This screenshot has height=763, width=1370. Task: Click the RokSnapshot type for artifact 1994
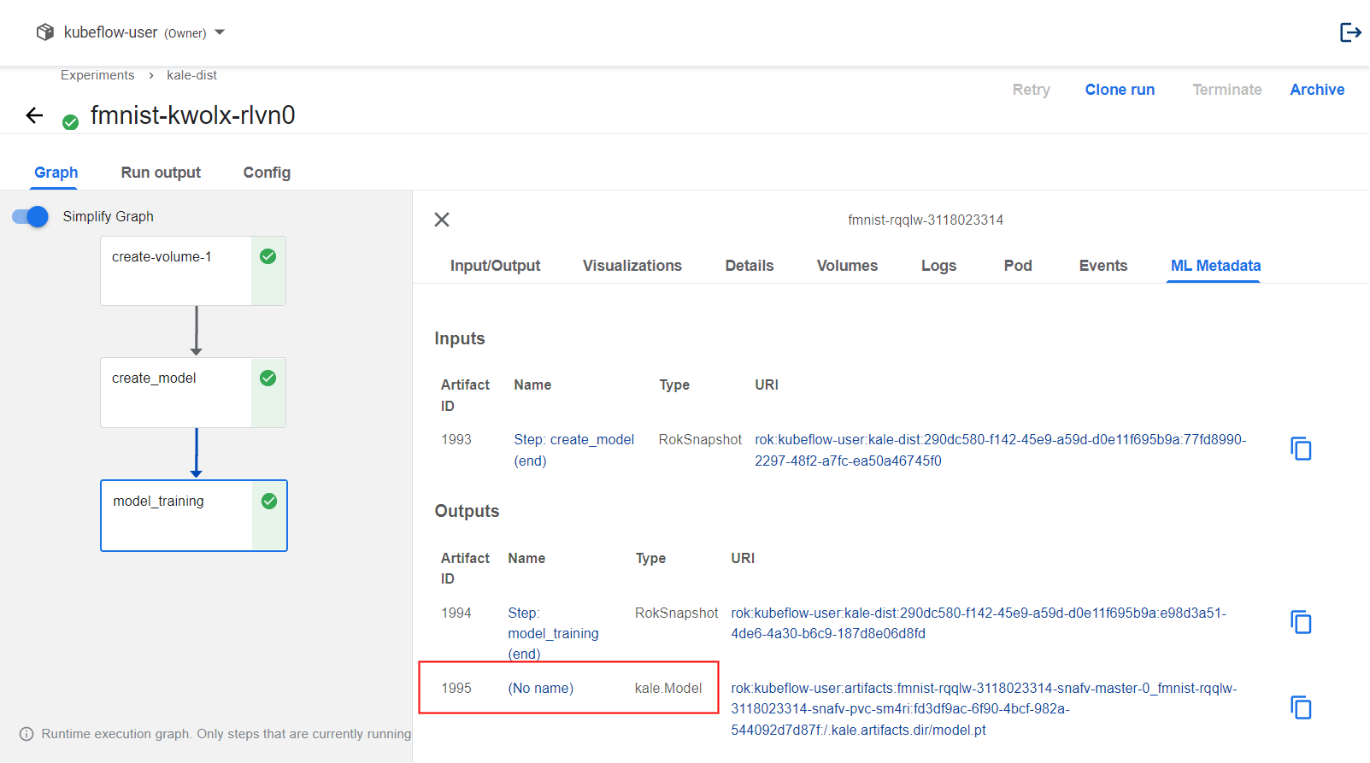pyautogui.click(x=676, y=613)
